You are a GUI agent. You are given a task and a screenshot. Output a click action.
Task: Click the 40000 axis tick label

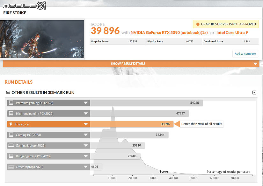[173, 178]
